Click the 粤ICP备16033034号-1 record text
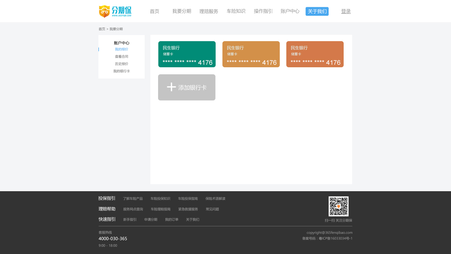This screenshot has height=254, width=451. tap(336, 238)
